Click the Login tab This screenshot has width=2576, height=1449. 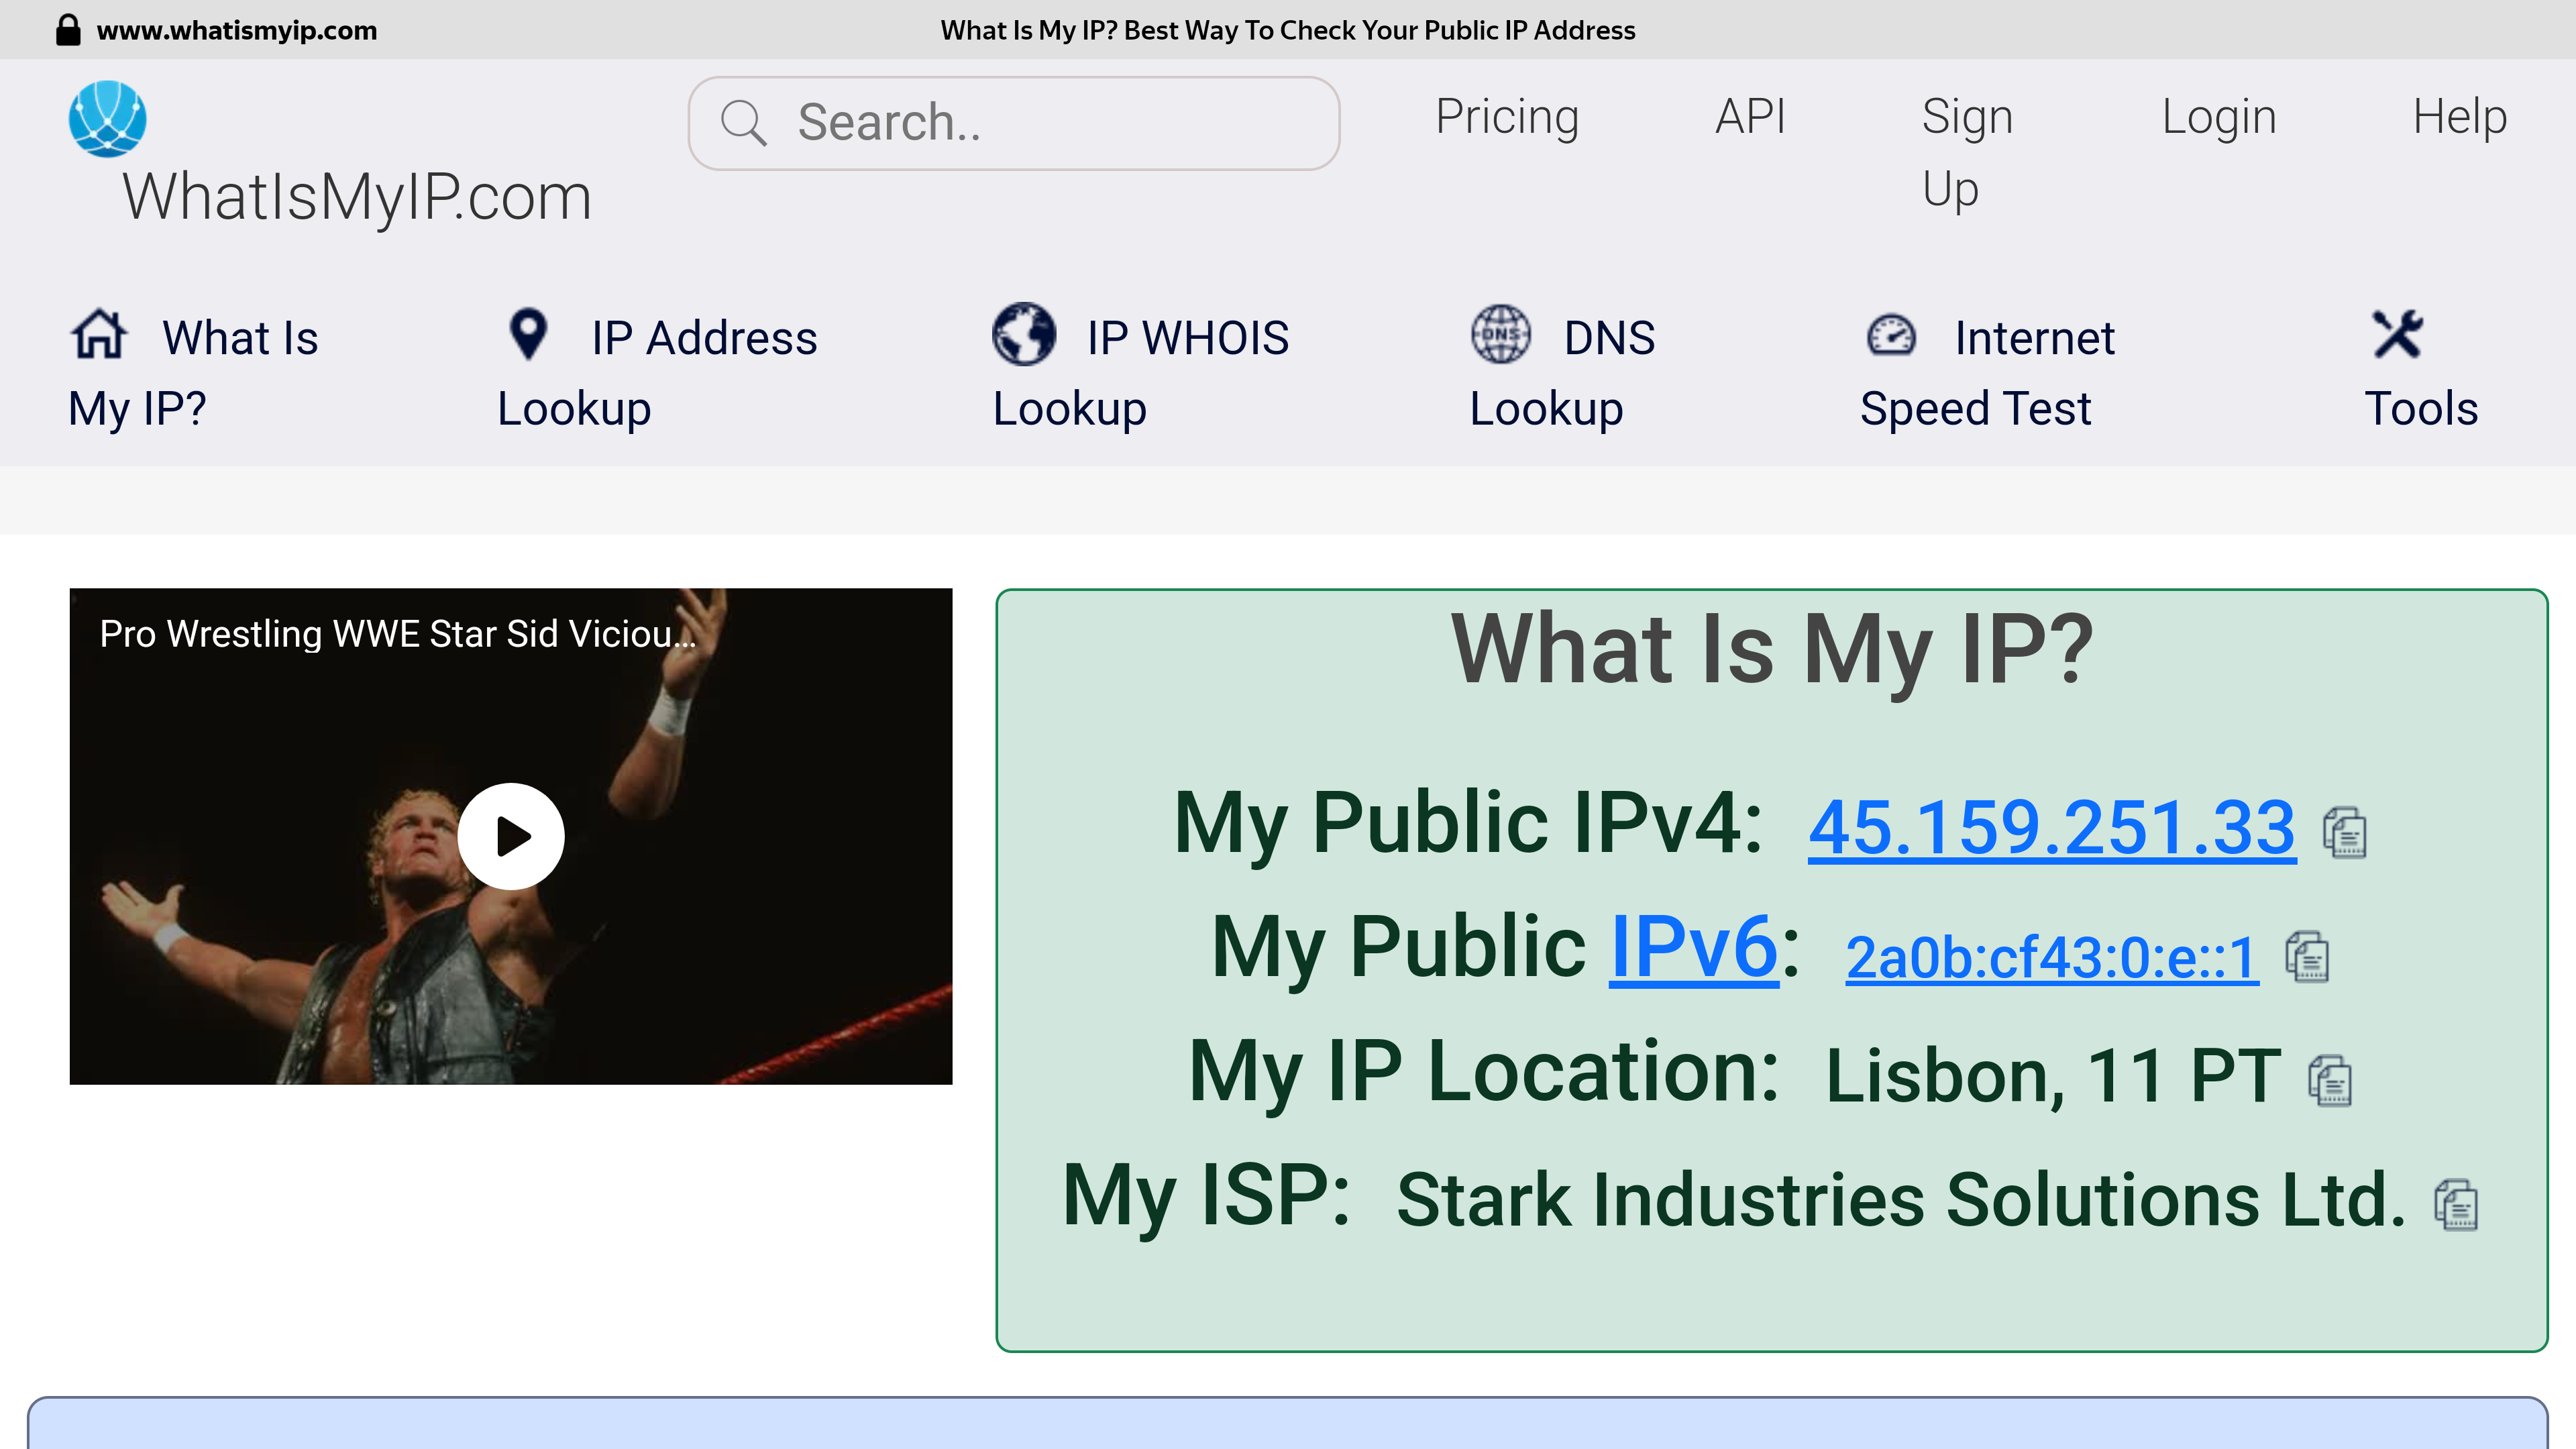pyautogui.click(x=2217, y=115)
